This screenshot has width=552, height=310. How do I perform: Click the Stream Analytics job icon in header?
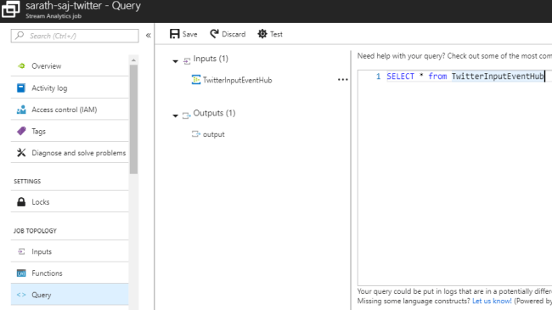tap(10, 9)
